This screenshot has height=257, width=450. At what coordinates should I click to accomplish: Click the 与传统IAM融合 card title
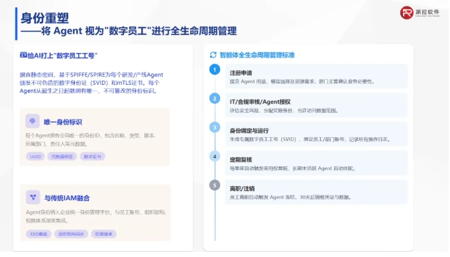coord(67,198)
